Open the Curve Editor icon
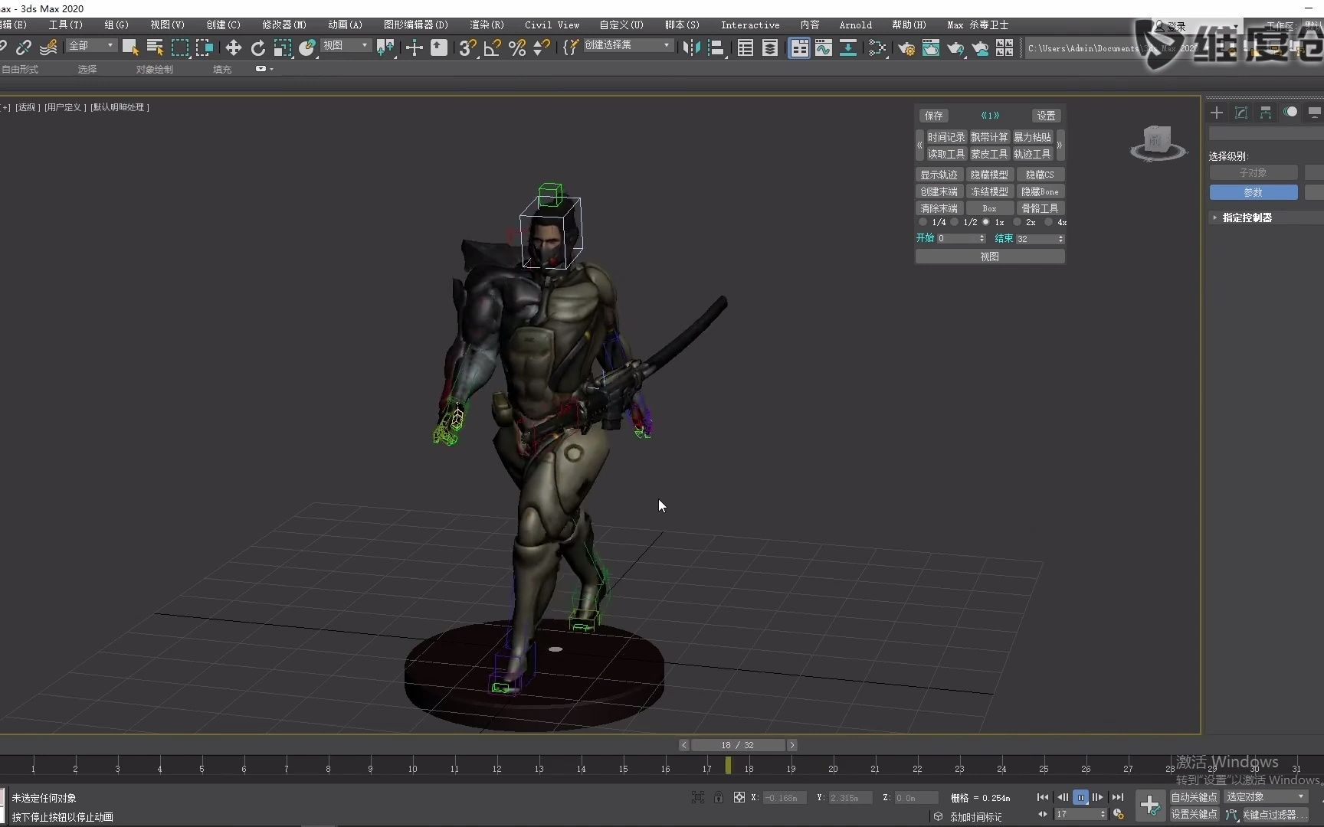The height and width of the screenshot is (827, 1324). (x=824, y=48)
